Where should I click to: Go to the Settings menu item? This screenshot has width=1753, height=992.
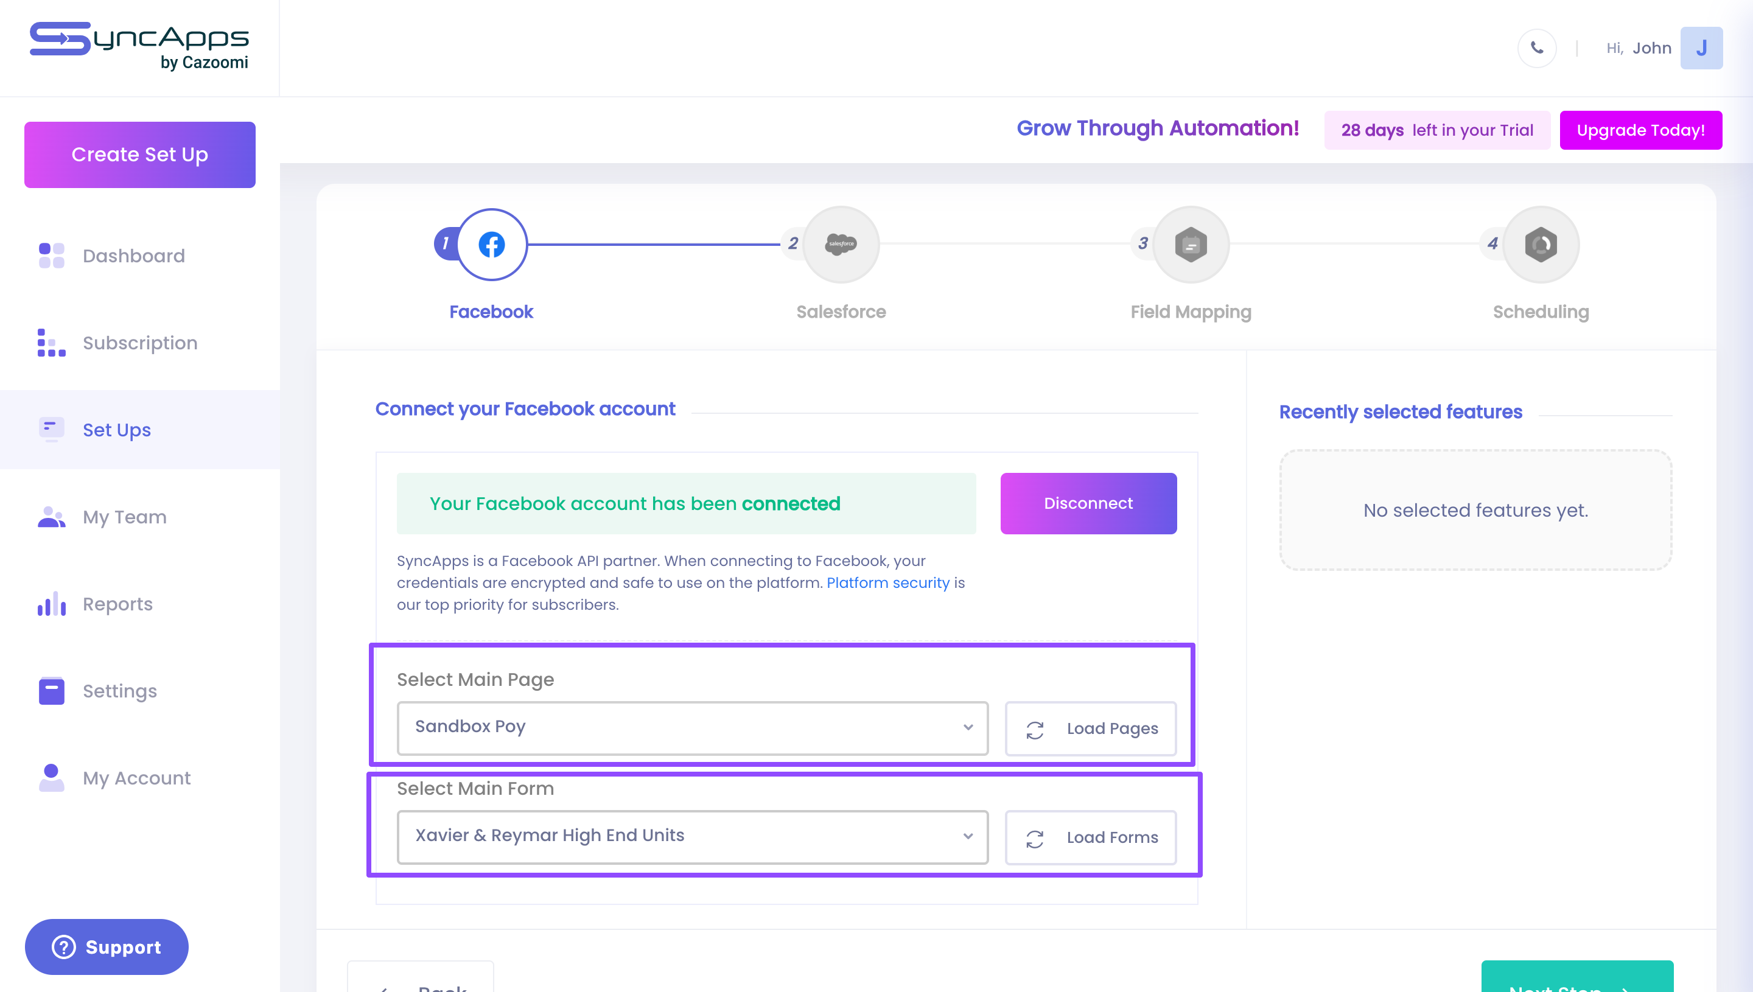pyautogui.click(x=139, y=690)
